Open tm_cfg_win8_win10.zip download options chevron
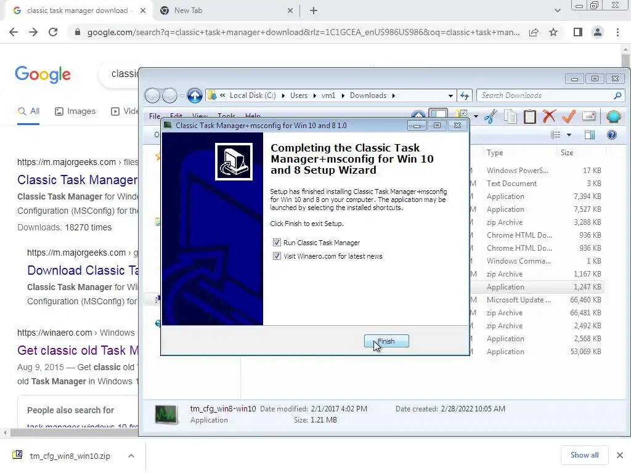Image resolution: width=631 pixels, height=473 pixels. (131, 456)
